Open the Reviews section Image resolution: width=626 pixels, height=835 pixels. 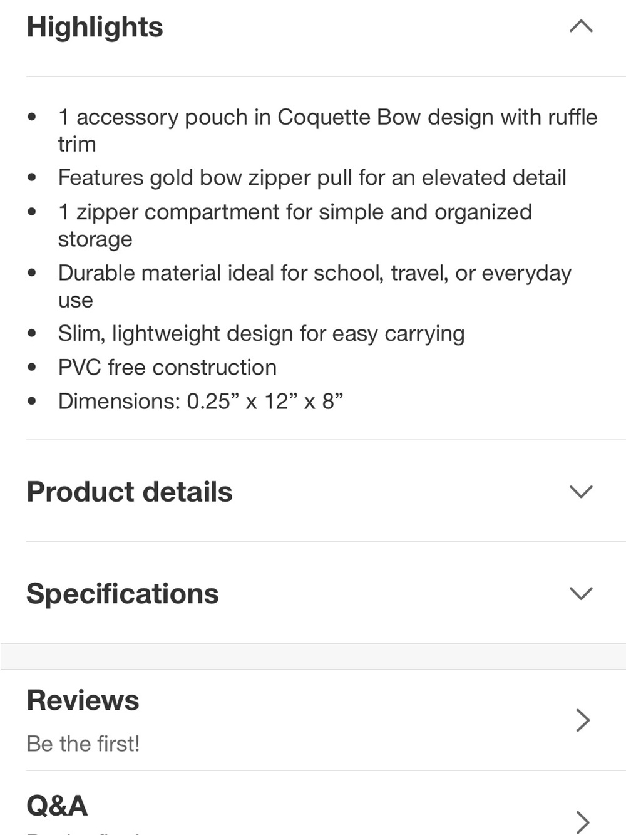click(x=313, y=720)
